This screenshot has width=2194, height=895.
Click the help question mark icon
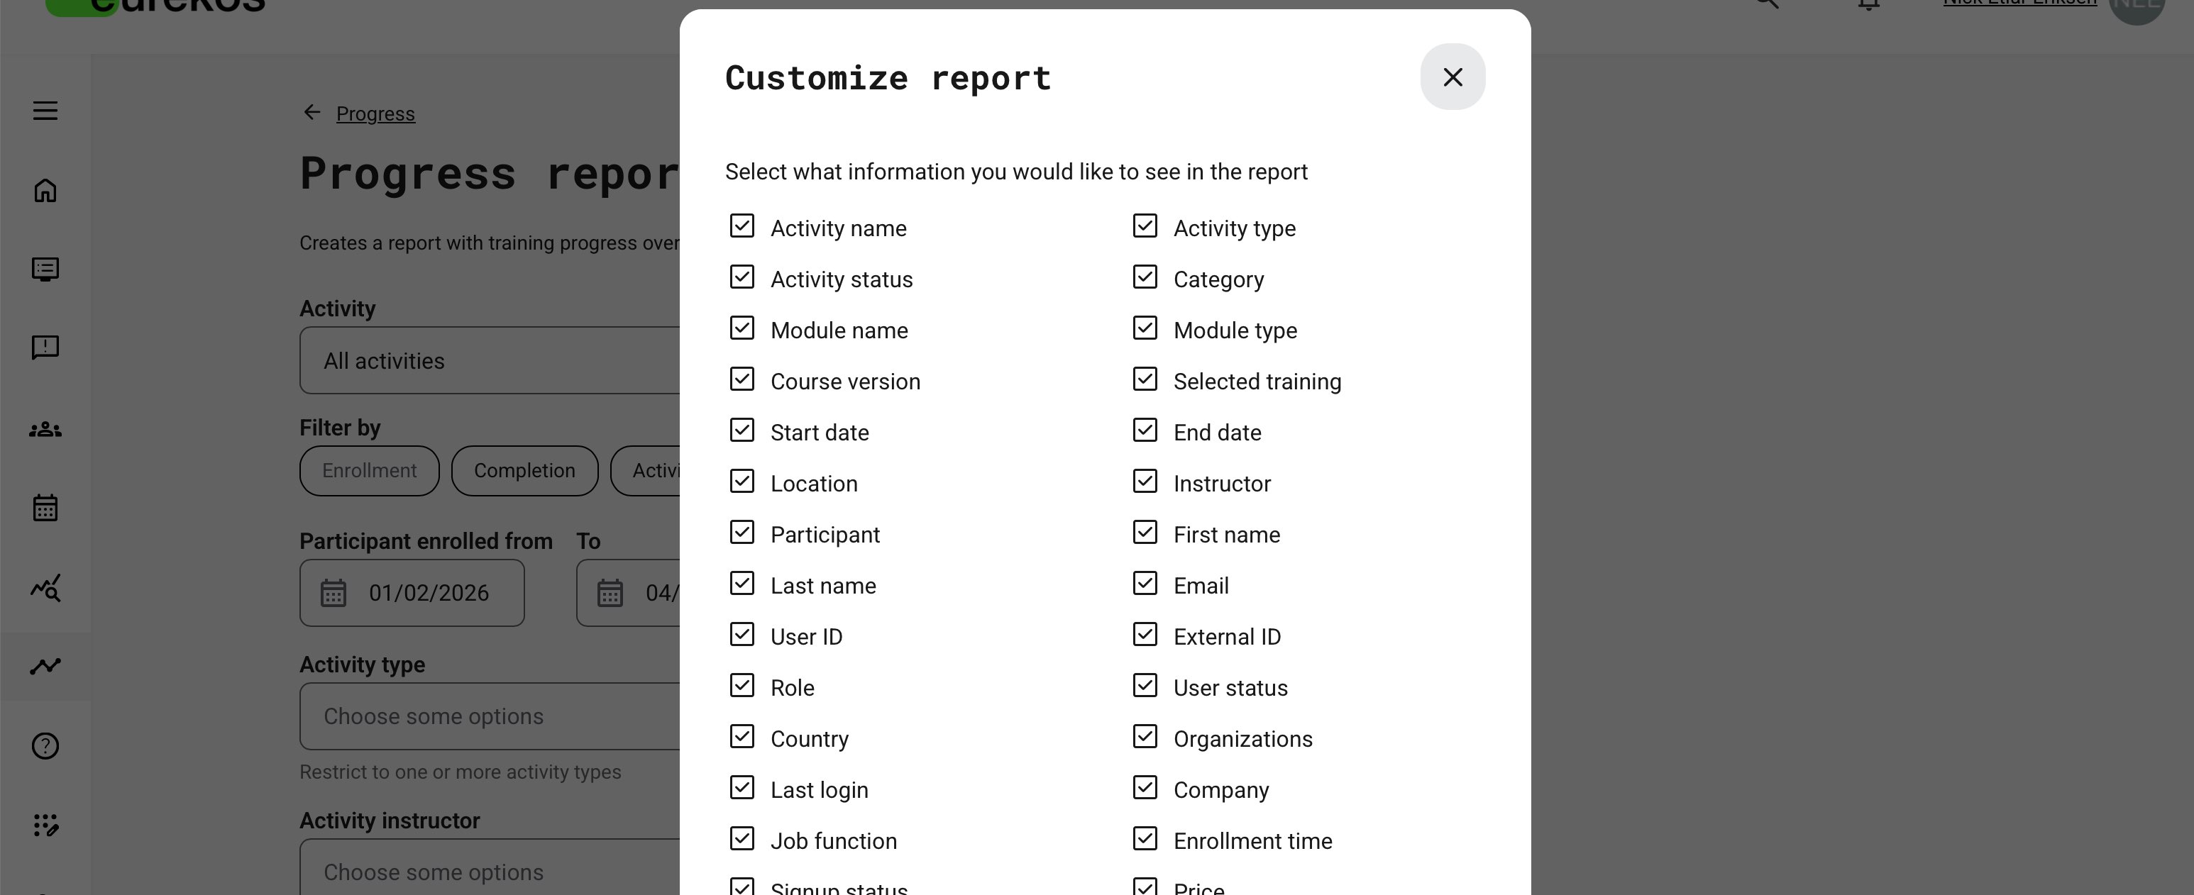(x=45, y=746)
